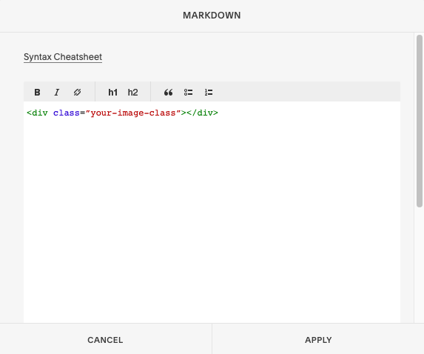Click the MARKDOWN dialog title
This screenshot has width=424, height=354.
click(x=212, y=16)
